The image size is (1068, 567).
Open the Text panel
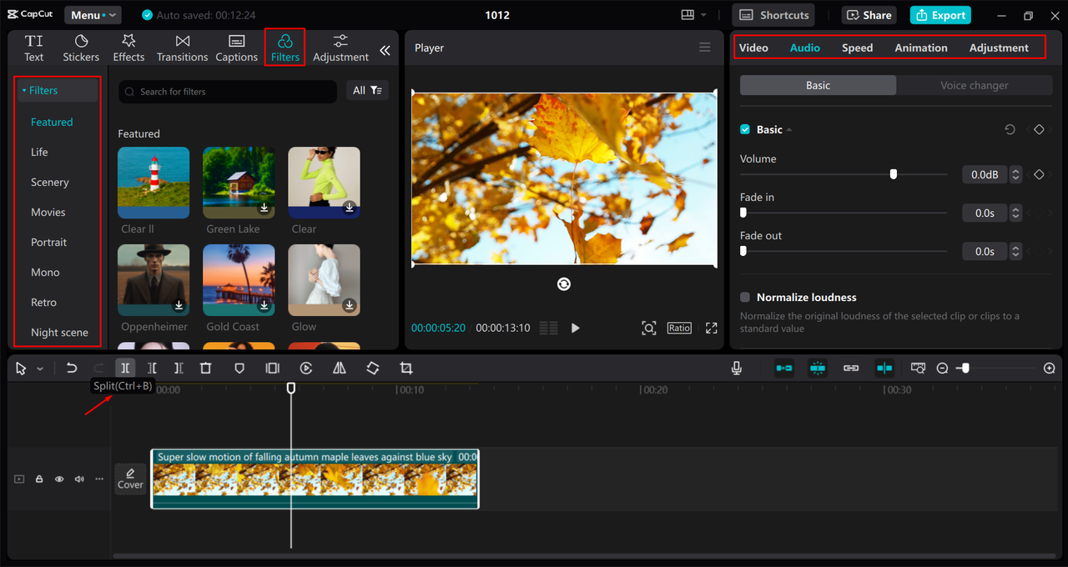click(x=33, y=48)
